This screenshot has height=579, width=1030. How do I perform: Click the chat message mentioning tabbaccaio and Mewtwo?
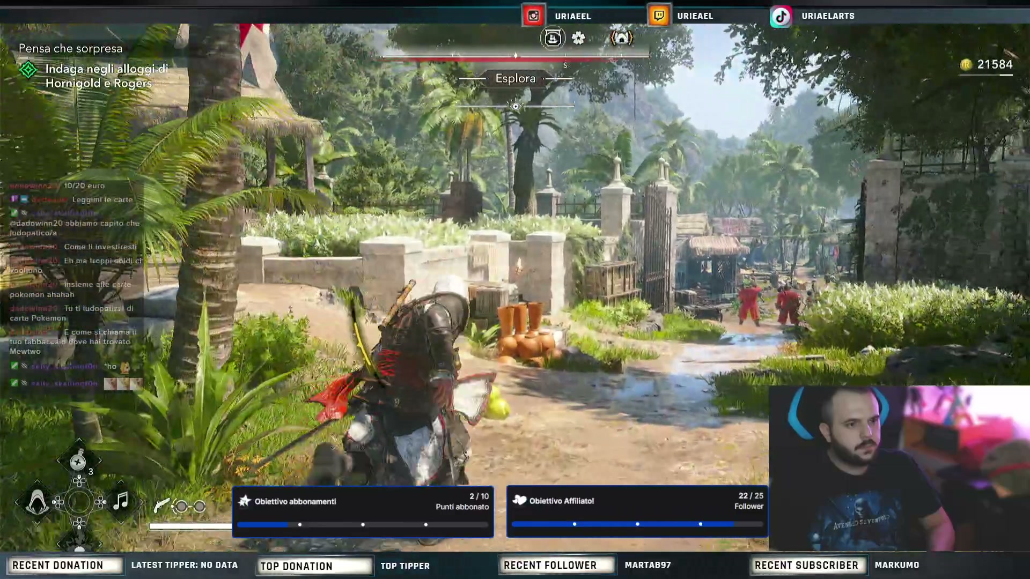pyautogui.click(x=73, y=342)
